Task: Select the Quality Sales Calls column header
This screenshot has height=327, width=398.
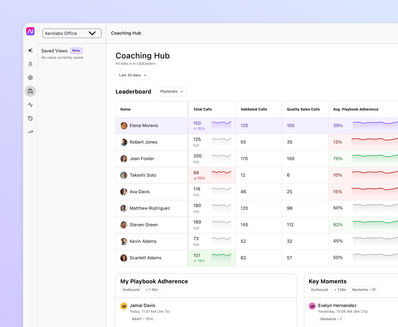Action: [x=303, y=109]
